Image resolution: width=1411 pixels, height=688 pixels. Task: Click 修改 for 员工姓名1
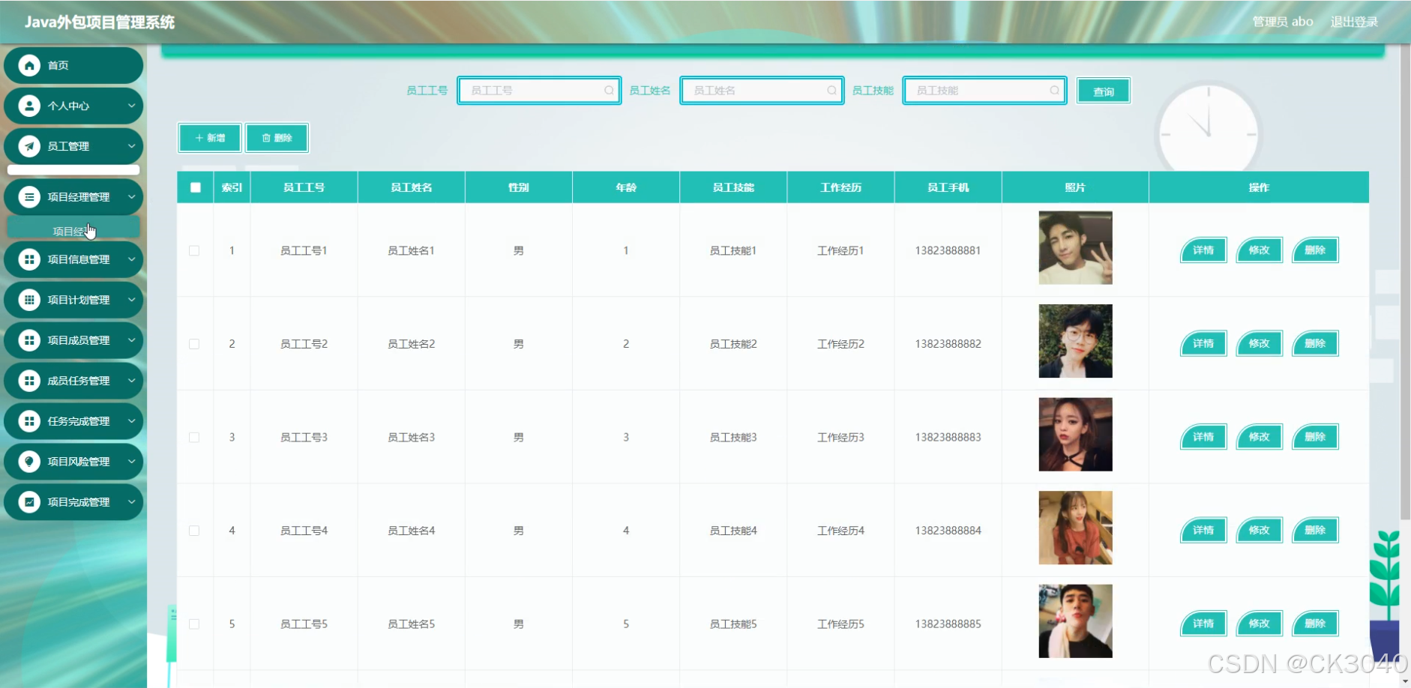coord(1260,250)
